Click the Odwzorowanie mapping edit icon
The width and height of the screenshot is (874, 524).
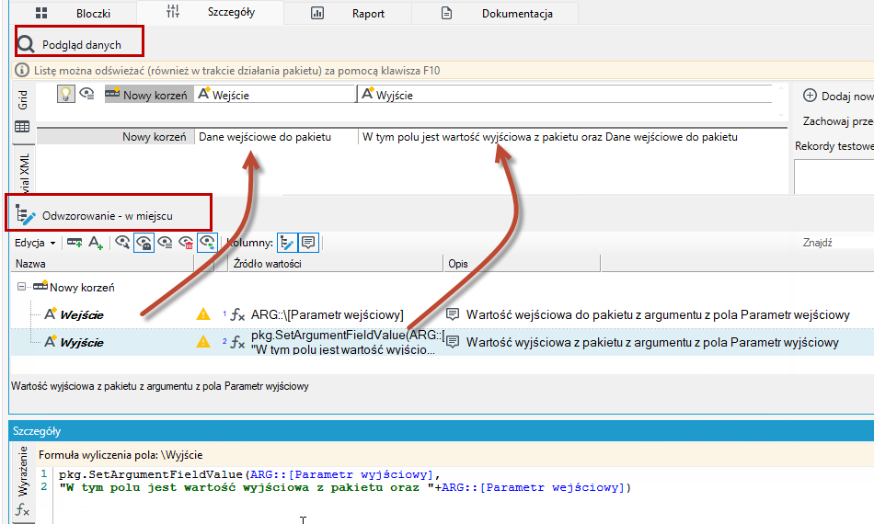pyautogui.click(x=25, y=215)
